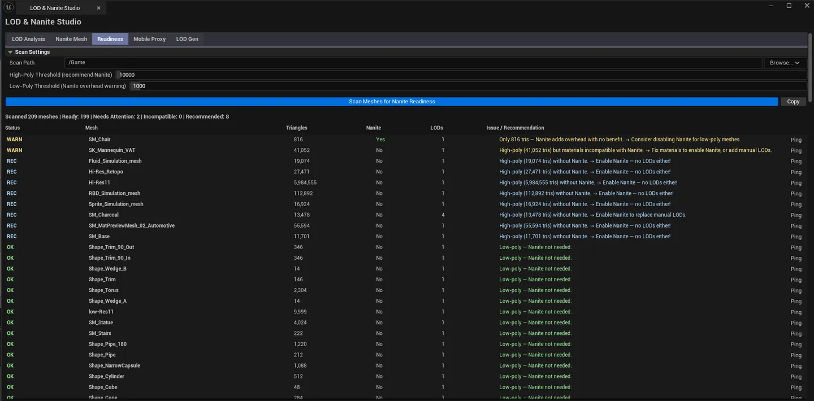Click the Shape_NarrowCapsule mesh name
This screenshot has width=814, height=401.
click(x=114, y=365)
